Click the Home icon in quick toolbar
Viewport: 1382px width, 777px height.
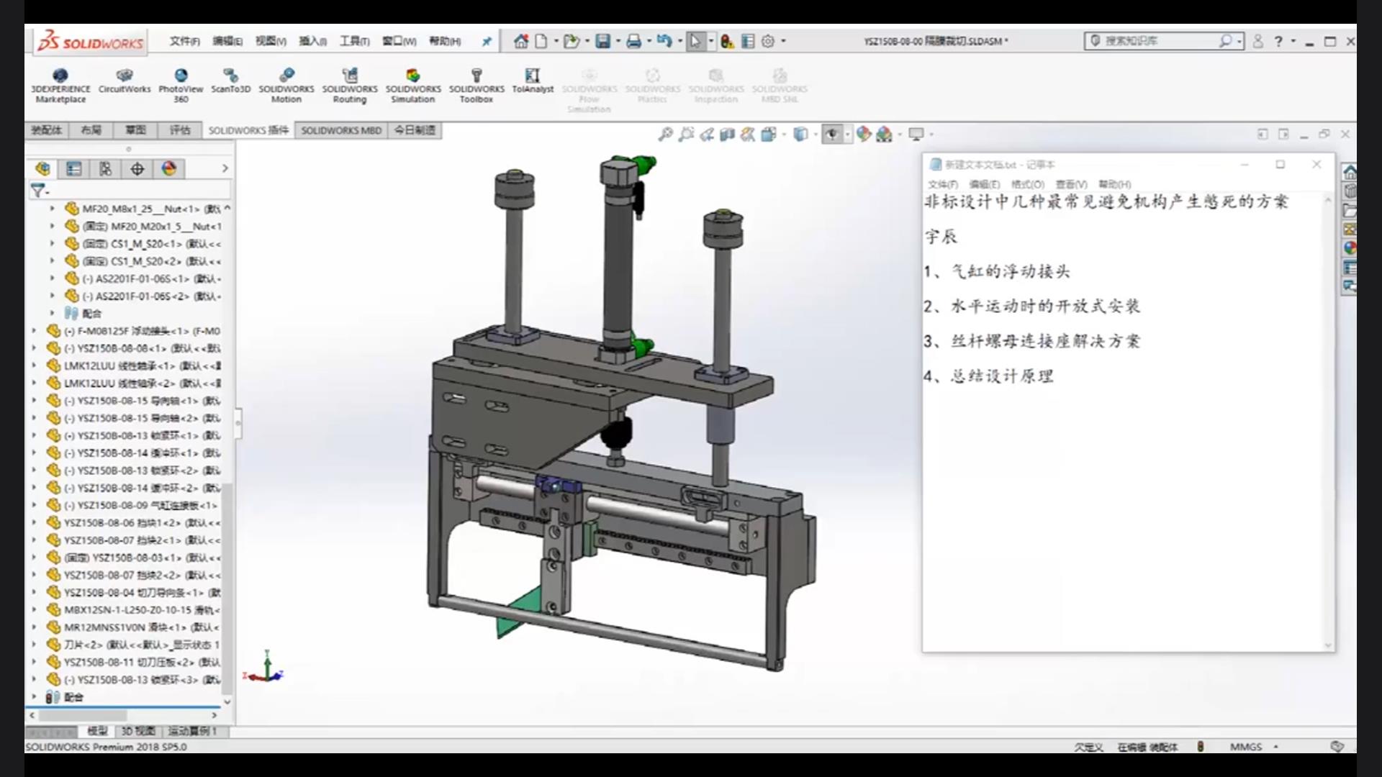[521, 41]
